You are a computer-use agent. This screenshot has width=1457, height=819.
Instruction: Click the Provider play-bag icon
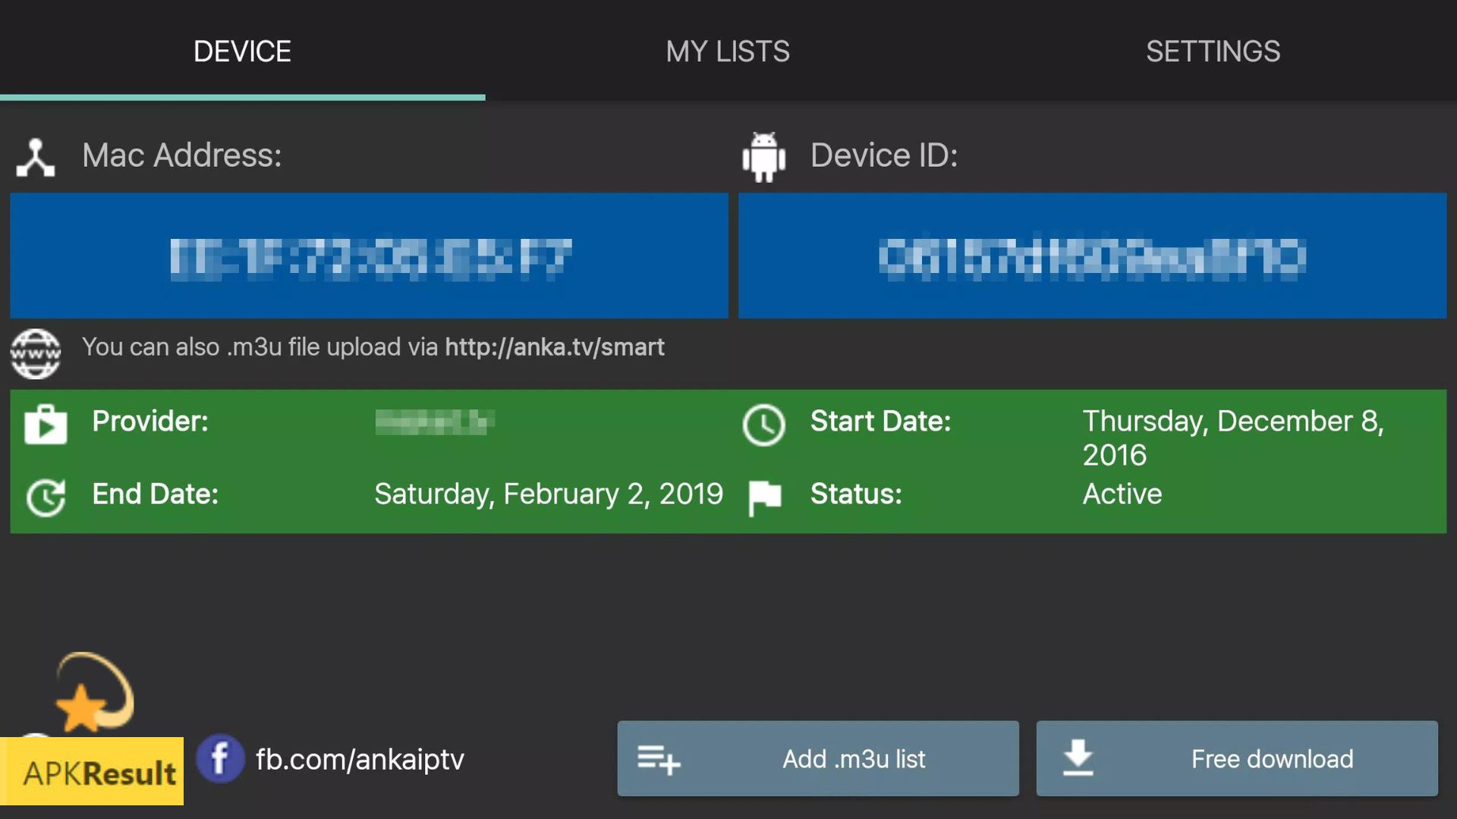pyautogui.click(x=46, y=424)
